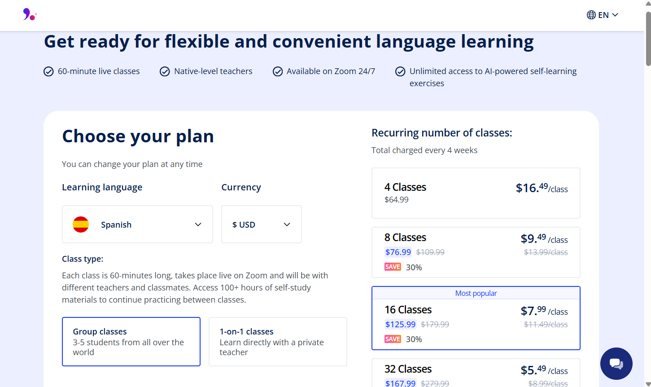Screen dimensions: 651x387
Task: Select the Group classes option
Action: (x=131, y=342)
